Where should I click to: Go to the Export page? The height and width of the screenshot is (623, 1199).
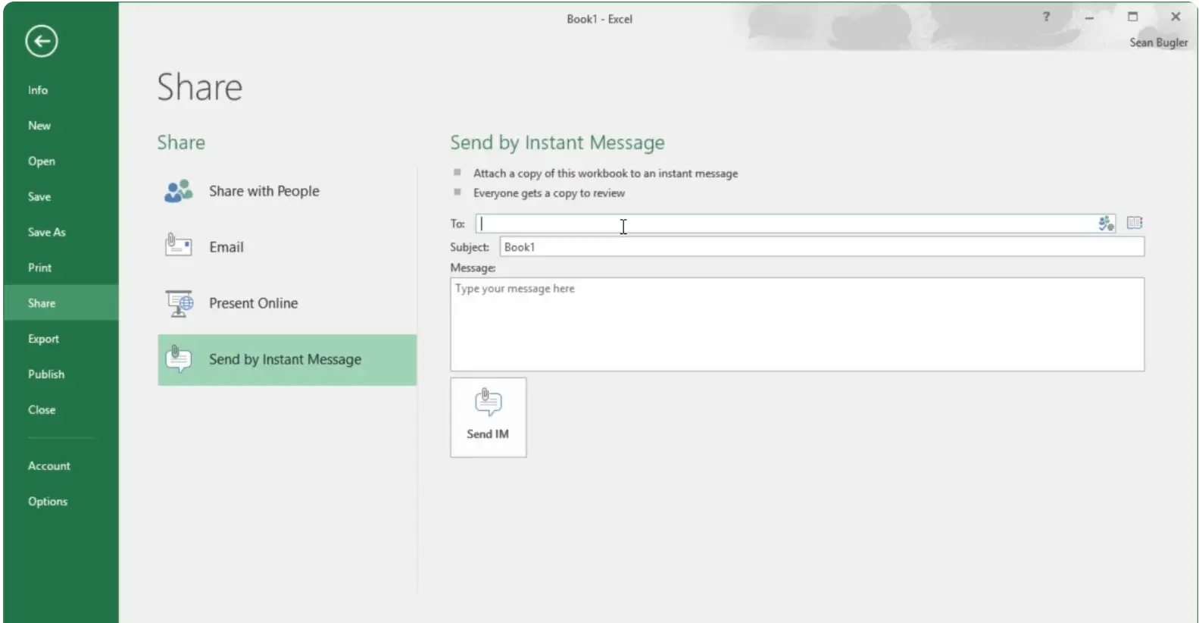coord(43,339)
